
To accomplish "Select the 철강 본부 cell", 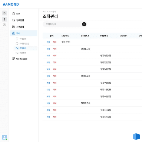I will [x=66, y=42].
